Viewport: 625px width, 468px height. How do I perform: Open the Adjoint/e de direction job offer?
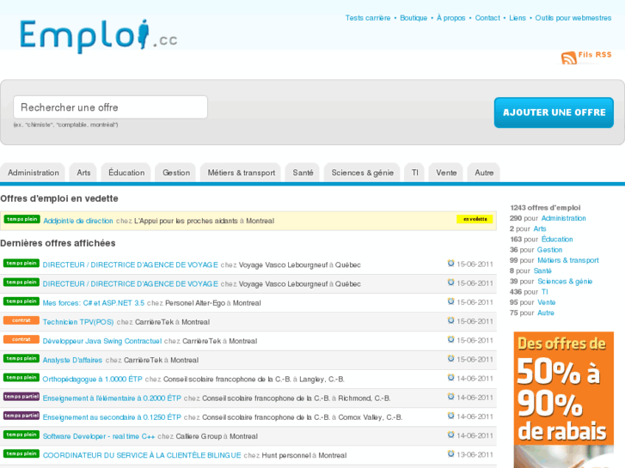tap(78, 221)
